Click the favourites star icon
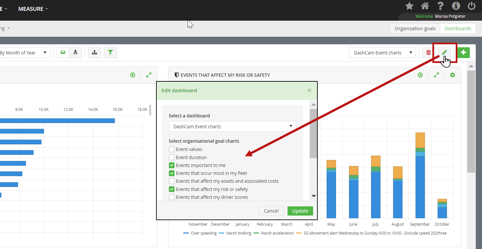 (x=409, y=6)
